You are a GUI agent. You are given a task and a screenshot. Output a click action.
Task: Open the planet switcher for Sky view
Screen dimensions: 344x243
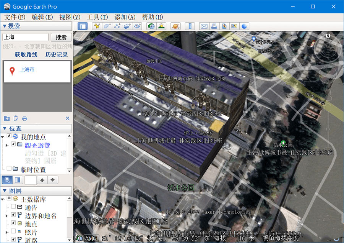point(175,26)
